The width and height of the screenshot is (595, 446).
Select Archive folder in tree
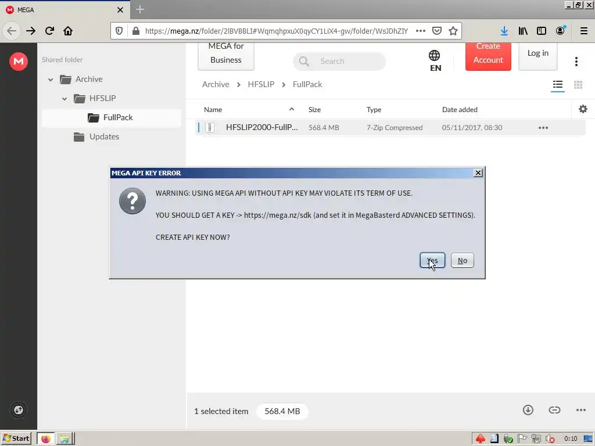click(x=89, y=79)
